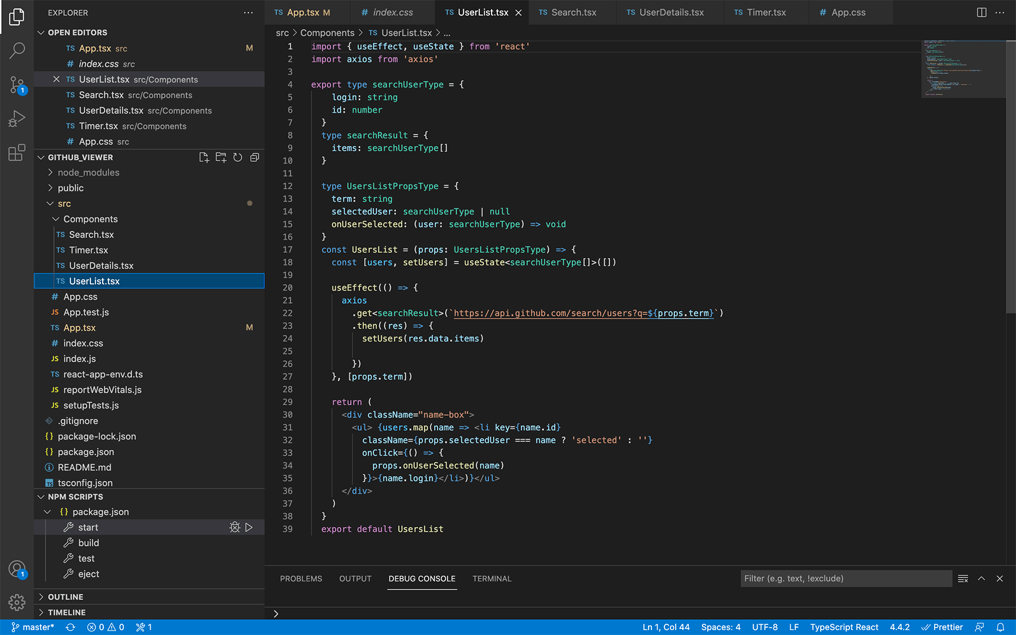Screen dimensions: 1016x635
Task: Close the UserList.tsx editor tab
Action: tap(518, 12)
